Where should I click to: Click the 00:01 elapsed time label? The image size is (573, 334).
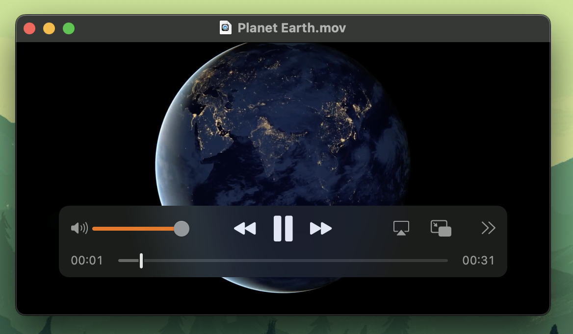pos(87,261)
